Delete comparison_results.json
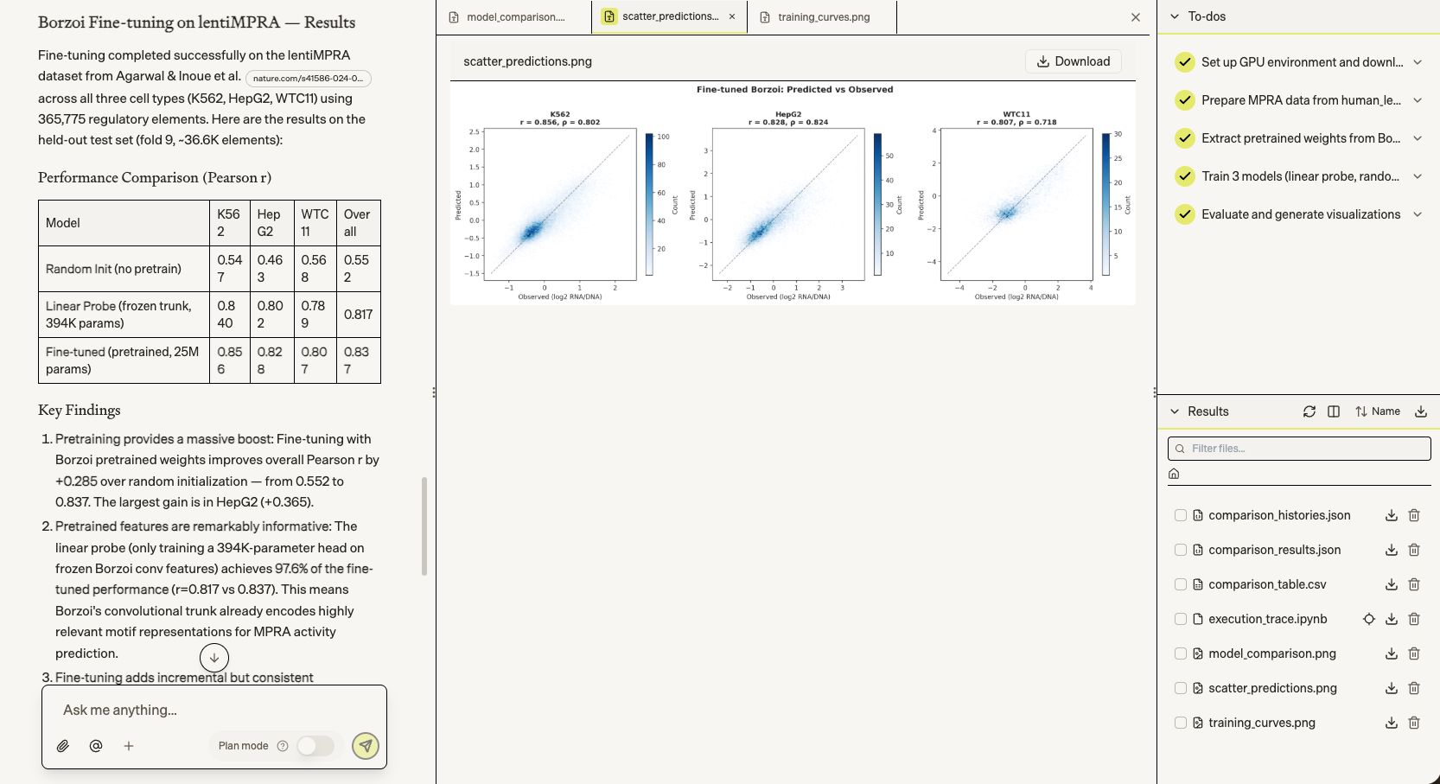The image size is (1440, 784). coord(1414,550)
